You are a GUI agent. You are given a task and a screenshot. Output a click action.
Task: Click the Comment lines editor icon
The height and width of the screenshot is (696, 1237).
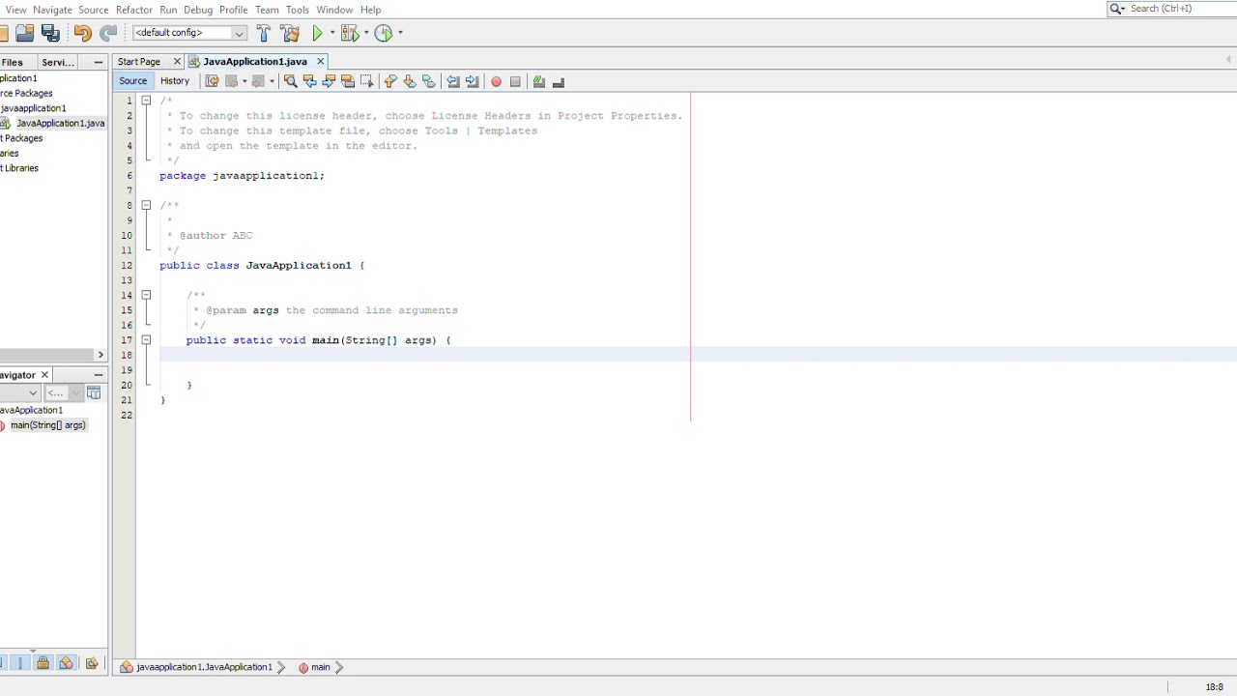(539, 81)
